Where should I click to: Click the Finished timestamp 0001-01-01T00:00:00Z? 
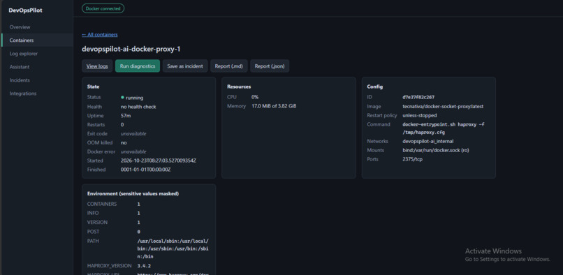[x=145, y=170]
